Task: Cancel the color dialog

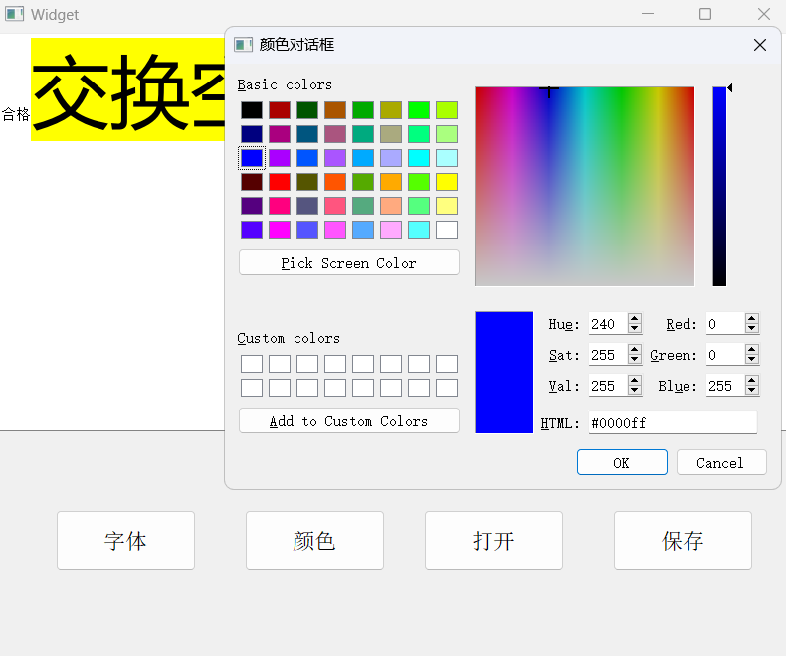Action: coord(721,463)
